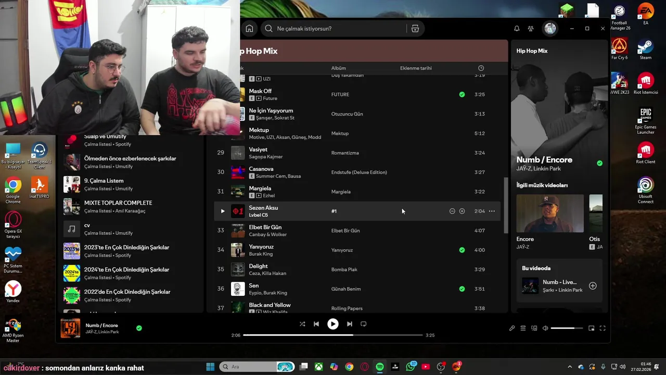This screenshot has width=666, height=375.
Task: Toggle shuffle playback
Action: pyautogui.click(x=302, y=324)
